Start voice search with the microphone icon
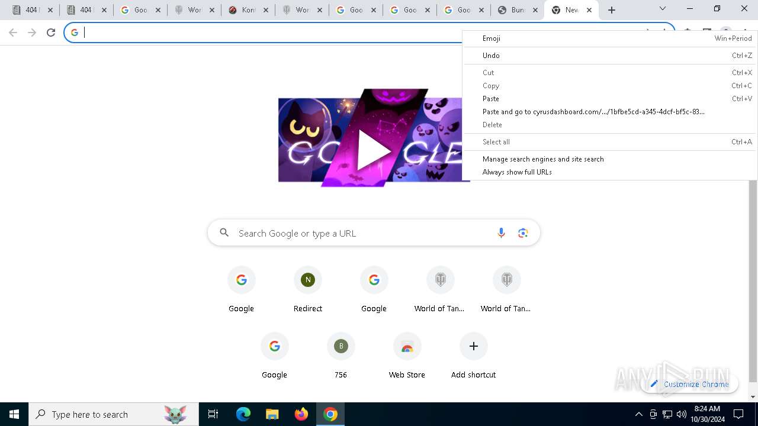 (x=501, y=233)
